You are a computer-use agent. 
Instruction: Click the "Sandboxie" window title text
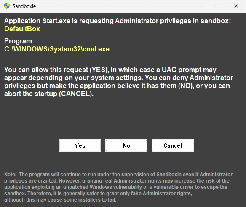point(24,6)
